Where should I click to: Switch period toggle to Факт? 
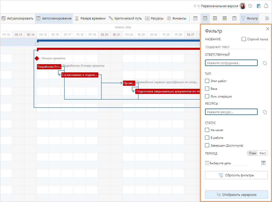263,153
